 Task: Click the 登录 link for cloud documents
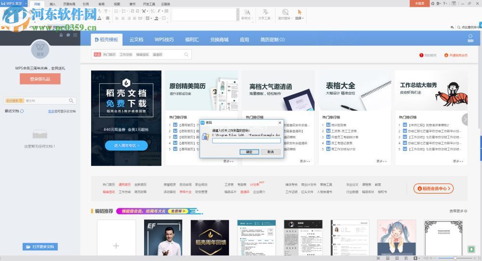coord(51,111)
